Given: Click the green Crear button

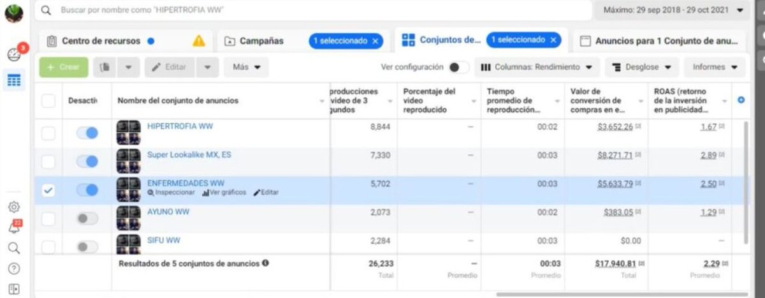Looking at the screenshot, I should [64, 67].
